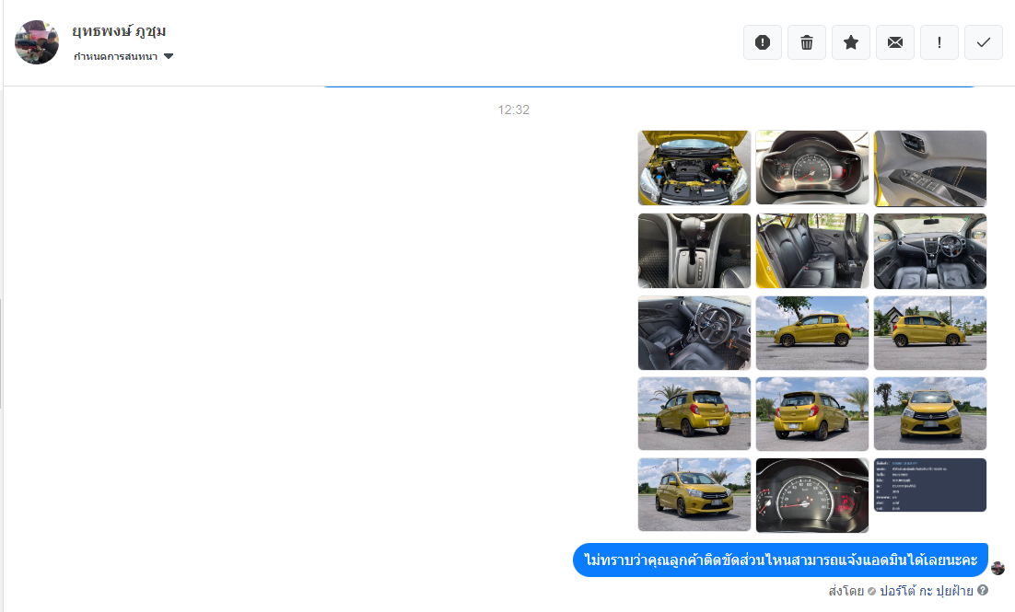Click the spam report icon button
Image resolution: width=1015 pixels, height=612 pixels.
763,42
